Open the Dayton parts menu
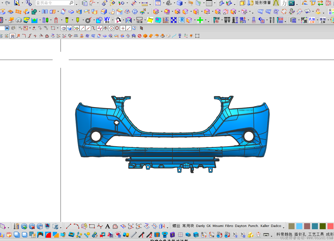Screen dimensions: 334x241 click(x=241, y=226)
